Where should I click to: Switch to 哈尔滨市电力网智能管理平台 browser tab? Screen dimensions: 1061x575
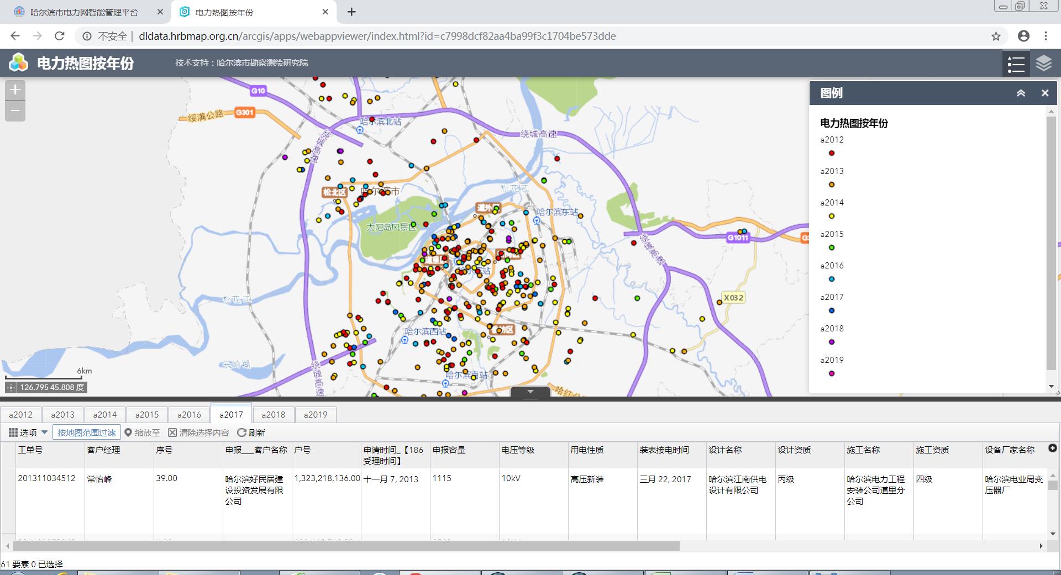pyautogui.click(x=84, y=12)
